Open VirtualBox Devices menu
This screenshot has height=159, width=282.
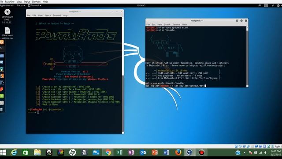[x=36, y=2]
